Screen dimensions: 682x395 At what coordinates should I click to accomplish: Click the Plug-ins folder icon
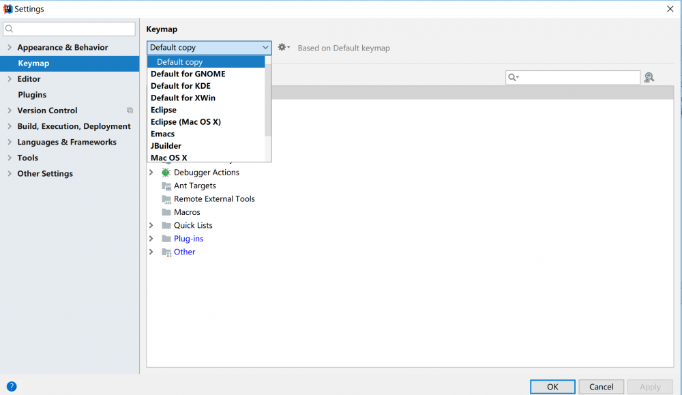tap(166, 238)
